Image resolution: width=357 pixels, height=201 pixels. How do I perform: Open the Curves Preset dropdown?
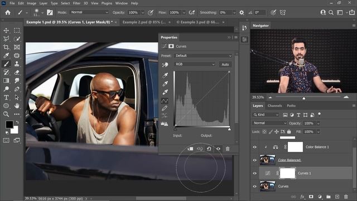point(203,56)
